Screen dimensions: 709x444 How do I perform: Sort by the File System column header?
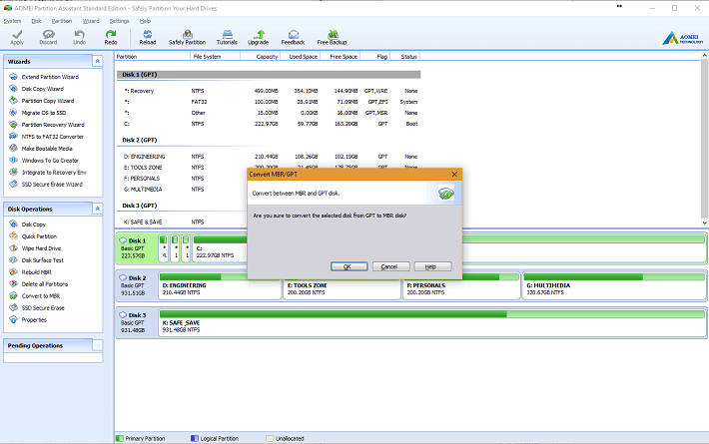click(216, 57)
